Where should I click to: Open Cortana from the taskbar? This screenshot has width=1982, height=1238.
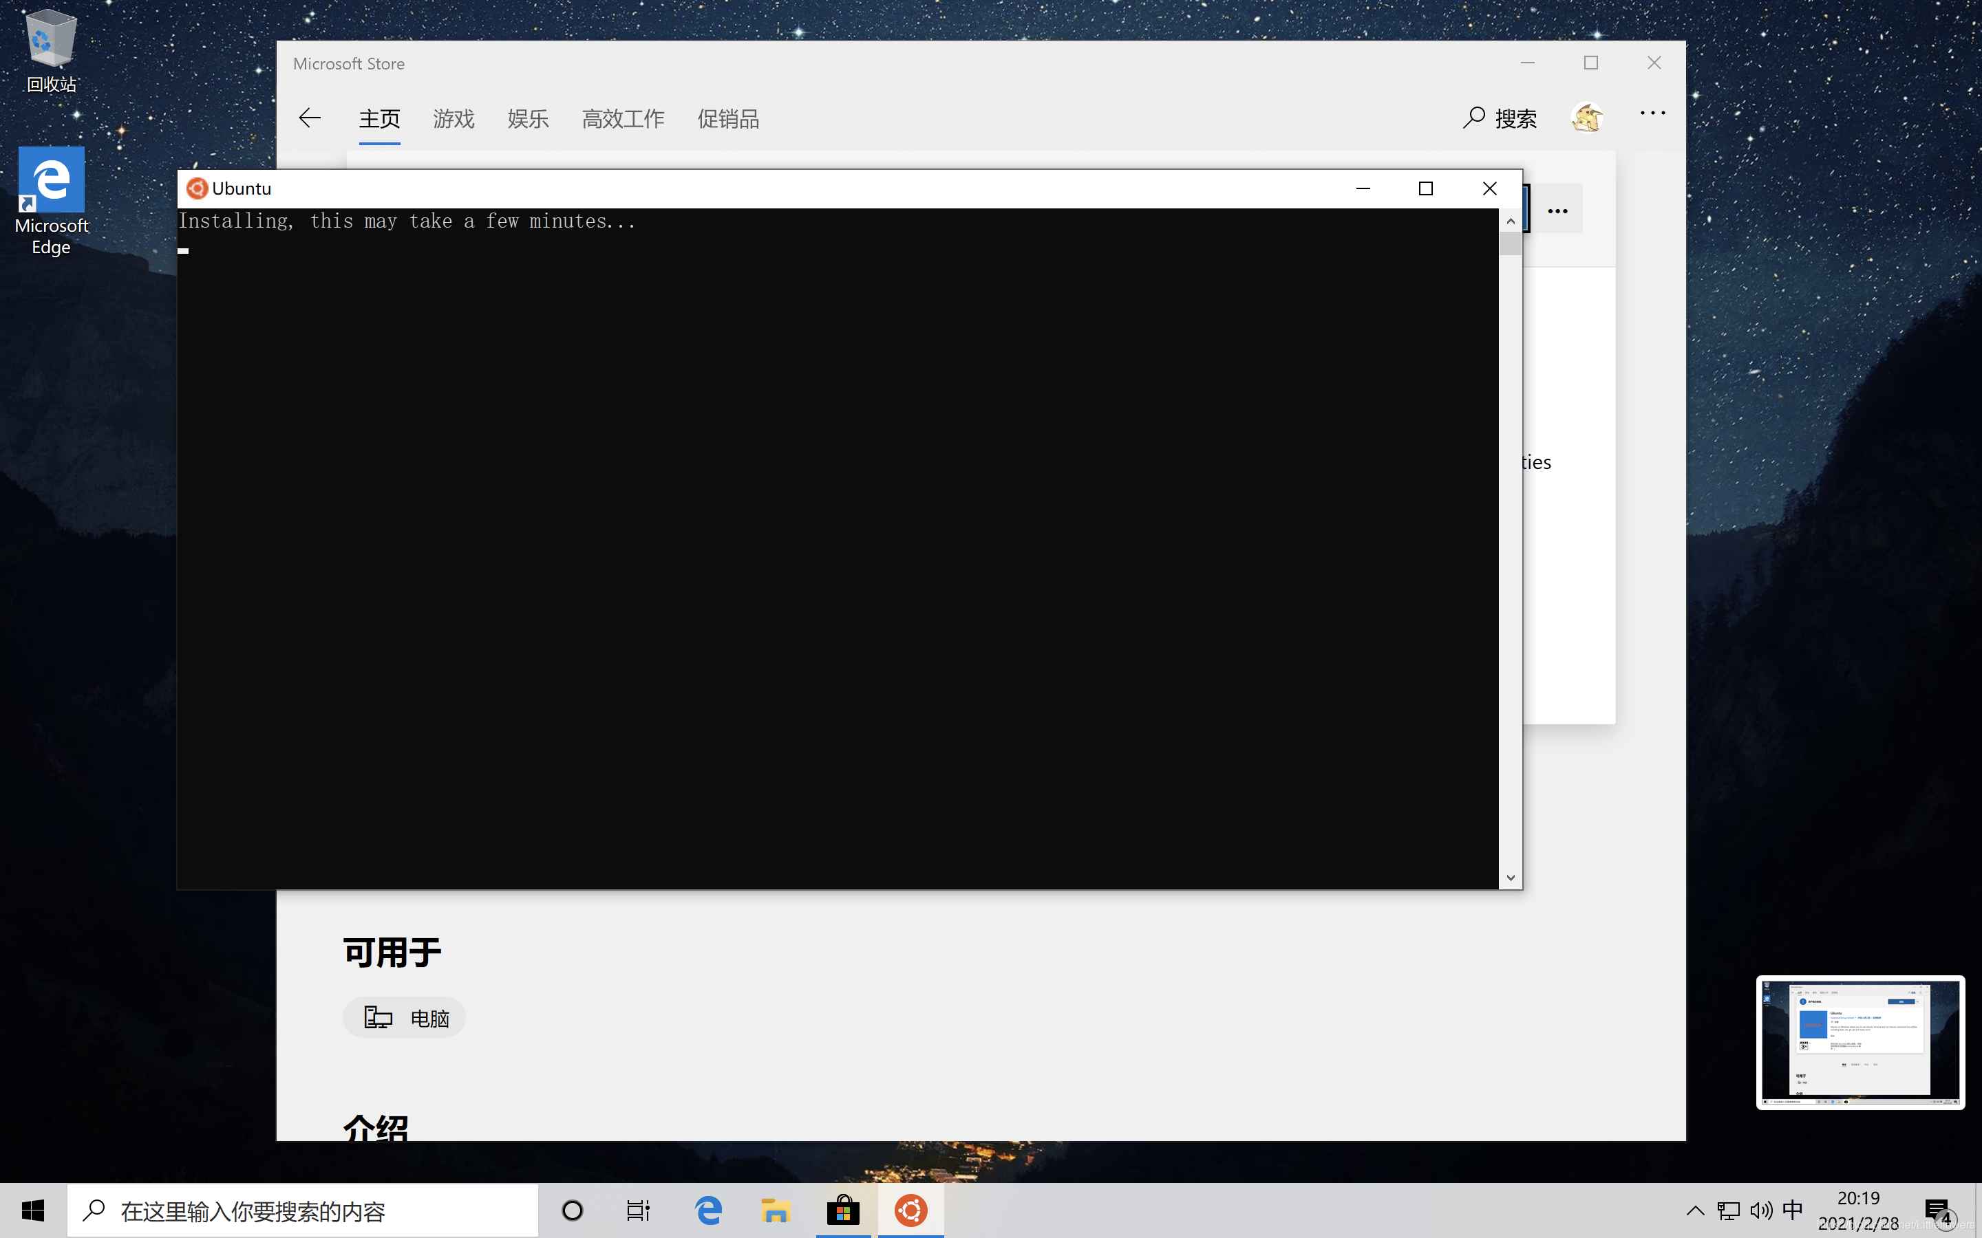pos(573,1210)
